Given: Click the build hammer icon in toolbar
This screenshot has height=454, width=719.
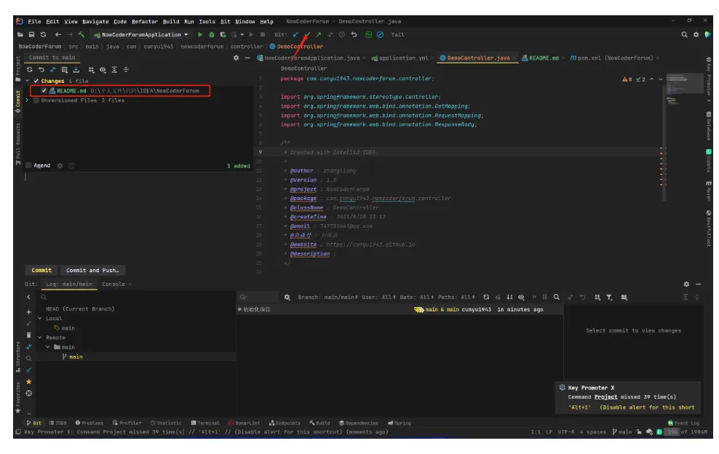Looking at the screenshot, I should 82,34.
